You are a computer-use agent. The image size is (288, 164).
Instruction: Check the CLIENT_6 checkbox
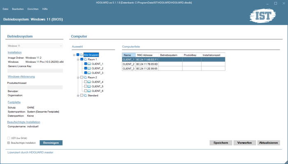[86, 91]
